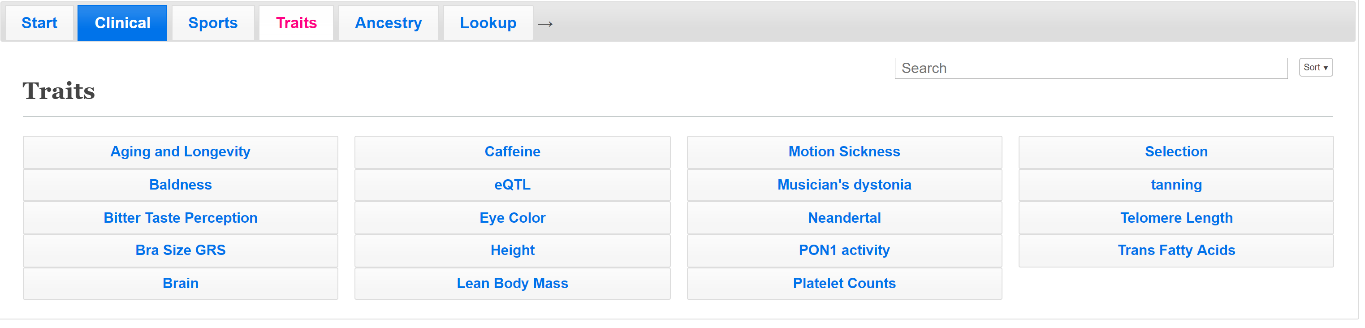The image size is (1365, 328).
Task: Open the Platelet Counts trait
Action: pyautogui.click(x=845, y=284)
